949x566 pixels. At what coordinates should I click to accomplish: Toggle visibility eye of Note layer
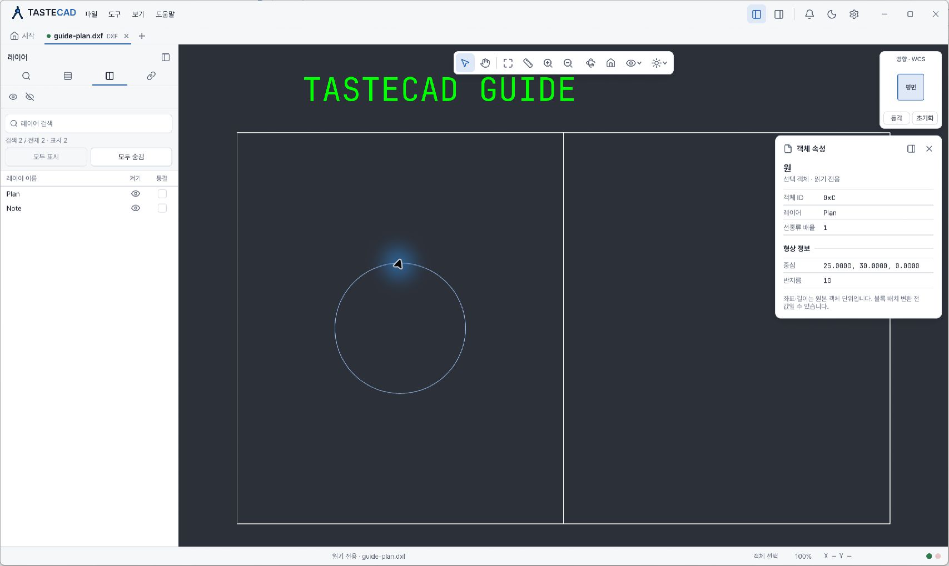135,208
